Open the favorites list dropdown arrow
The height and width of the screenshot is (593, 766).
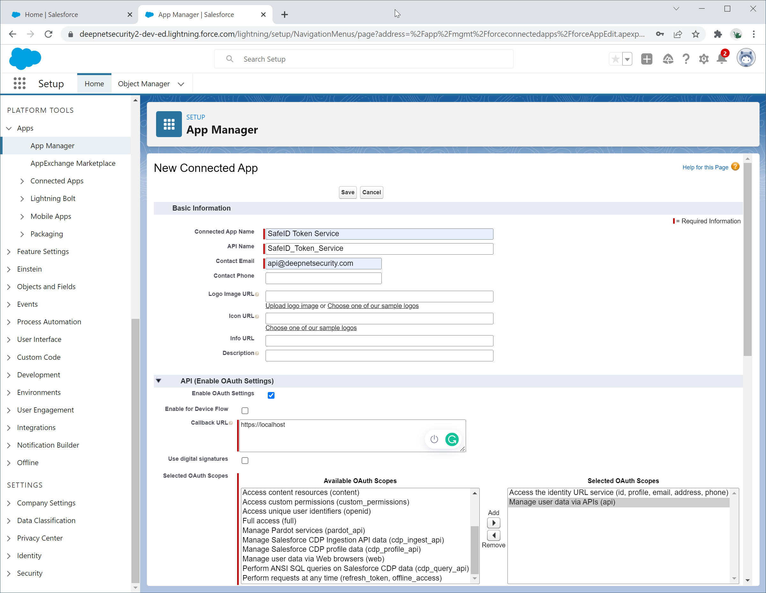[x=627, y=59]
